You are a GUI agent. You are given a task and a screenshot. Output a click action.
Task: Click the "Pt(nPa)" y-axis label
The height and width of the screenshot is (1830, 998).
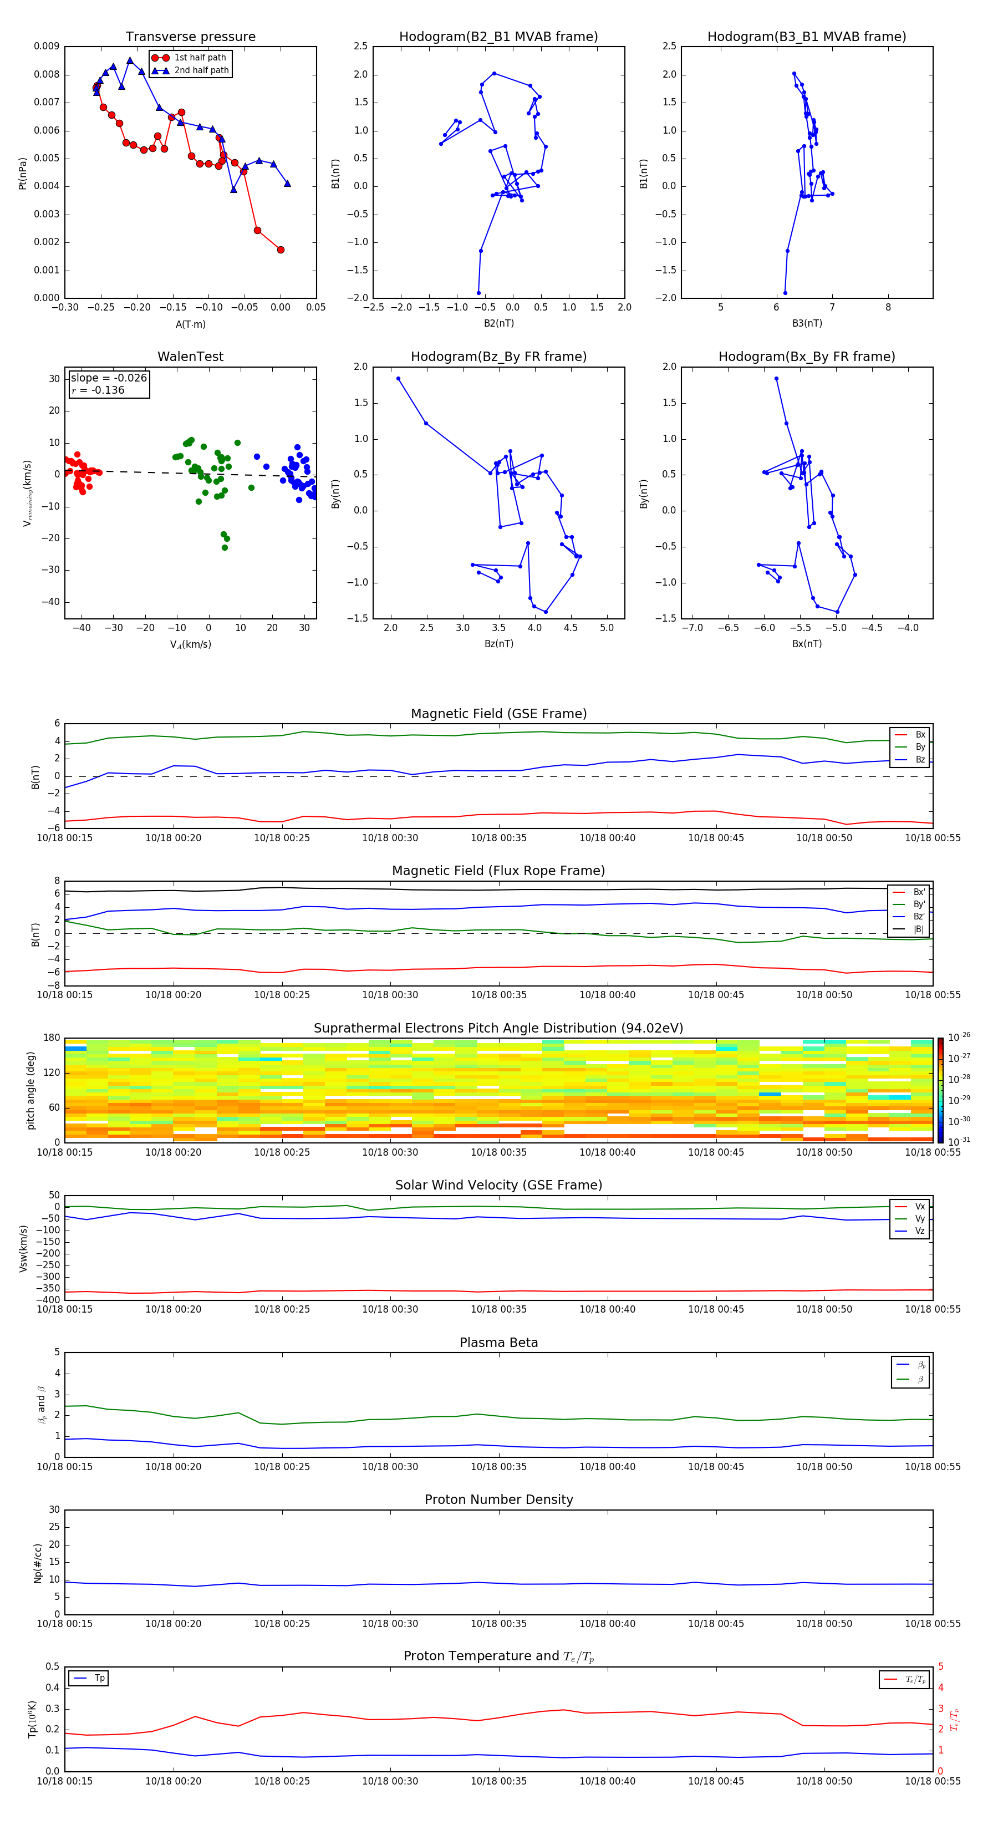pos(22,174)
